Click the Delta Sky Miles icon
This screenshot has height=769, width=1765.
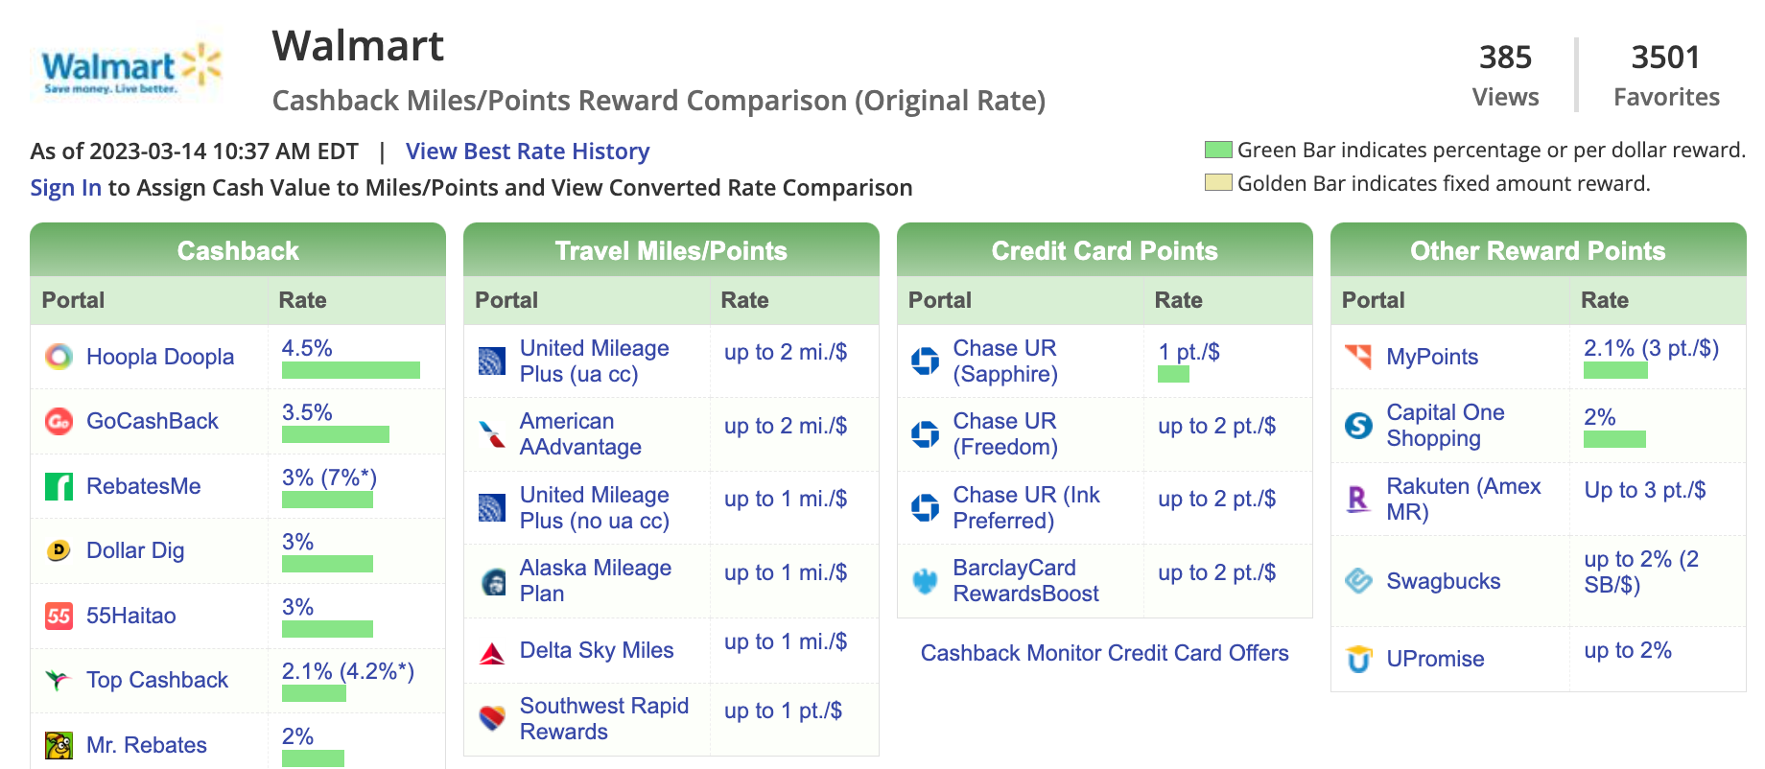492,653
